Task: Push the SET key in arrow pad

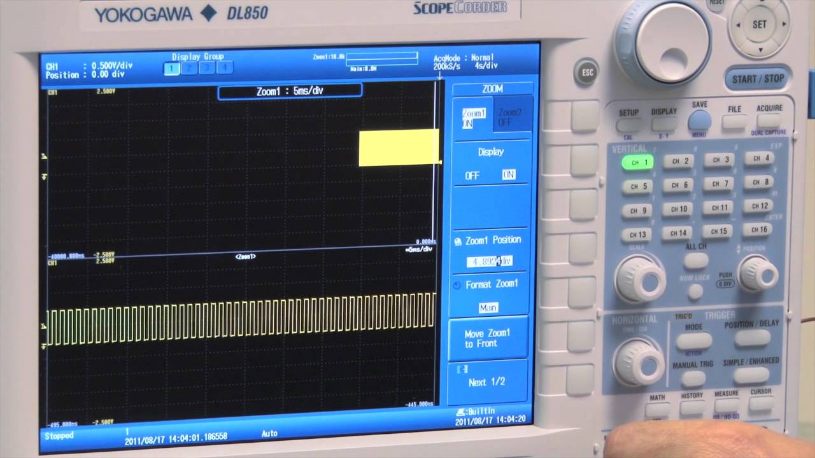Action: (x=760, y=25)
